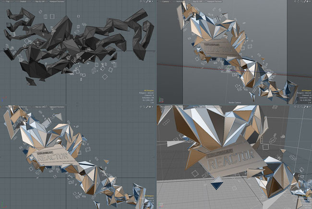Select the REACTOR plate in the Perspective view
Screen dimensions: 312x209
pyautogui.click(x=232, y=159)
